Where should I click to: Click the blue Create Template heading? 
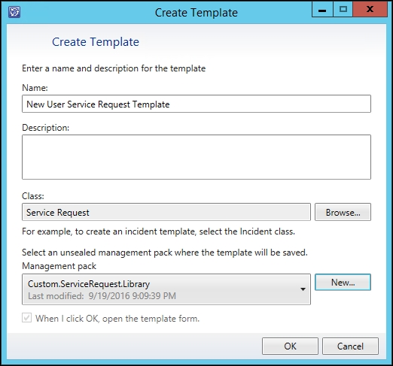[x=96, y=42]
